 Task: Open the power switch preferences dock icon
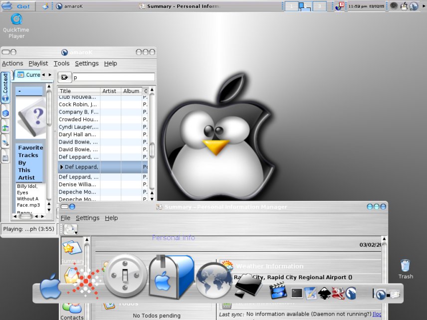[x=125, y=276]
